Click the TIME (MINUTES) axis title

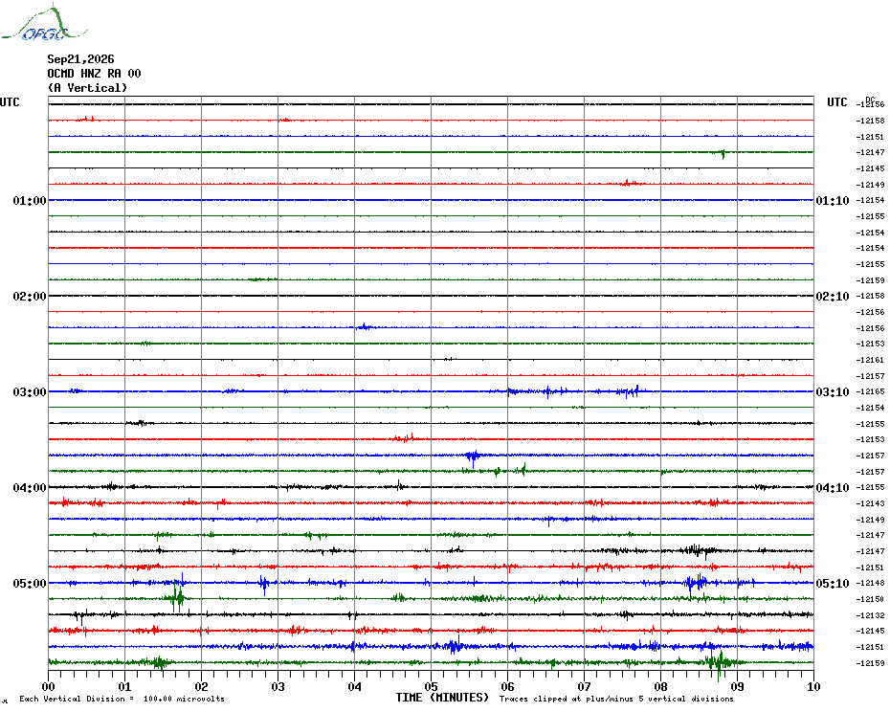click(442, 698)
